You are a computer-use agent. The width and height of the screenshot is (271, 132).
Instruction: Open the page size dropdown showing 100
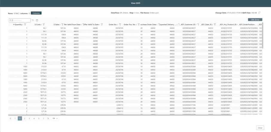[x=55, y=119]
